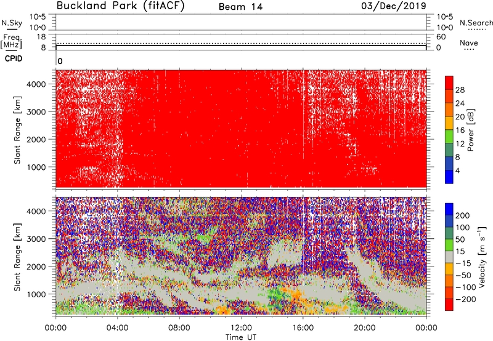This screenshot has height=341, width=493.
Task: Click the '200' velocity colorbar tick label
Action: (463, 215)
